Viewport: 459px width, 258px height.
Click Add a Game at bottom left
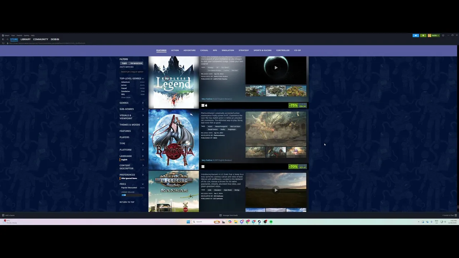pos(9,215)
